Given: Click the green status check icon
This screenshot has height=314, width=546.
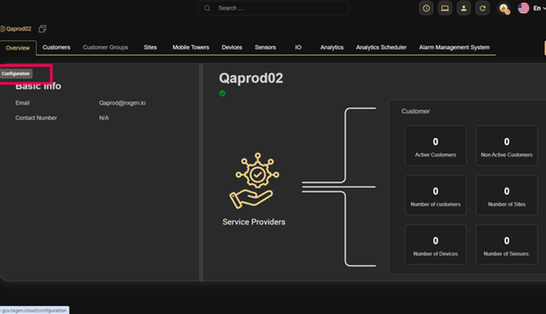Looking at the screenshot, I should pos(222,94).
